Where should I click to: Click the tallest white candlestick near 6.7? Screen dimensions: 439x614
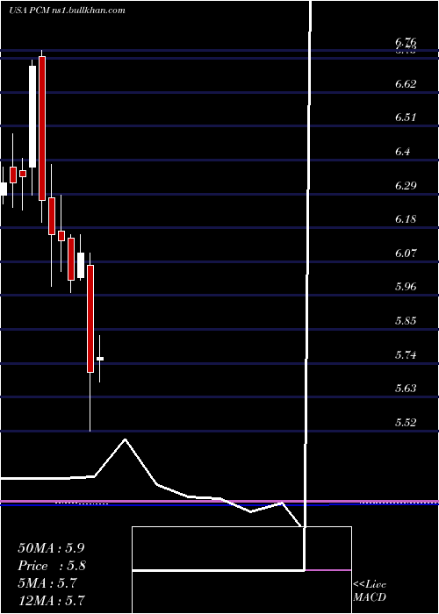[32, 117]
